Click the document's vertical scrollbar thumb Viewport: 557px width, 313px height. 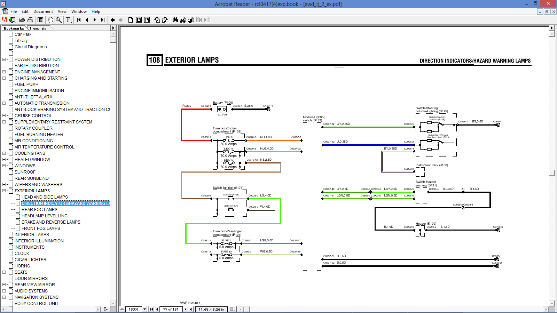click(552, 173)
